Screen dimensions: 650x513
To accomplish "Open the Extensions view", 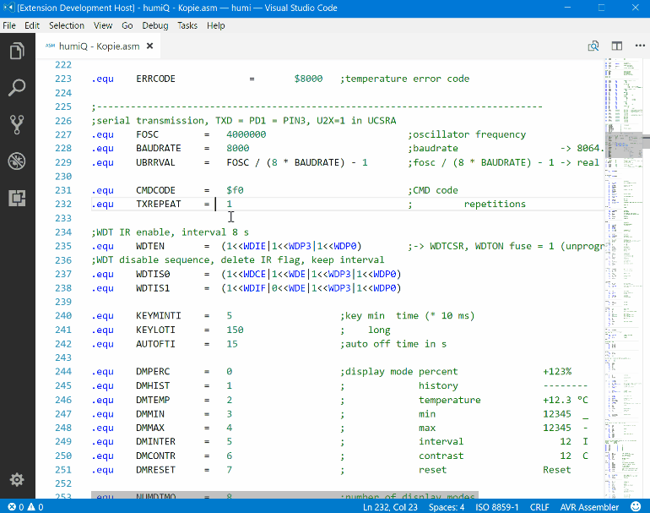I will point(17,198).
